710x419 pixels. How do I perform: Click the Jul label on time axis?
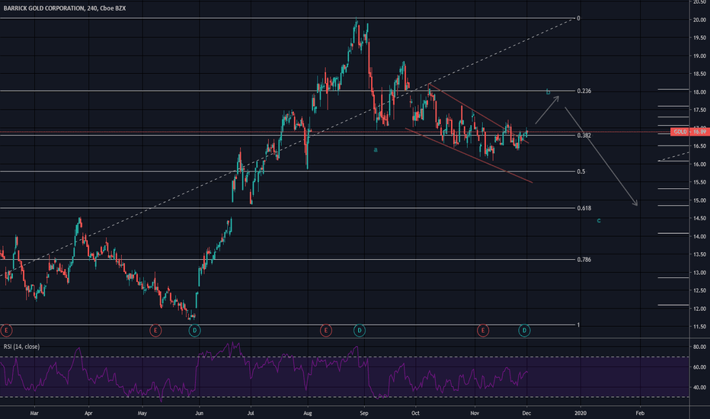coord(251,413)
